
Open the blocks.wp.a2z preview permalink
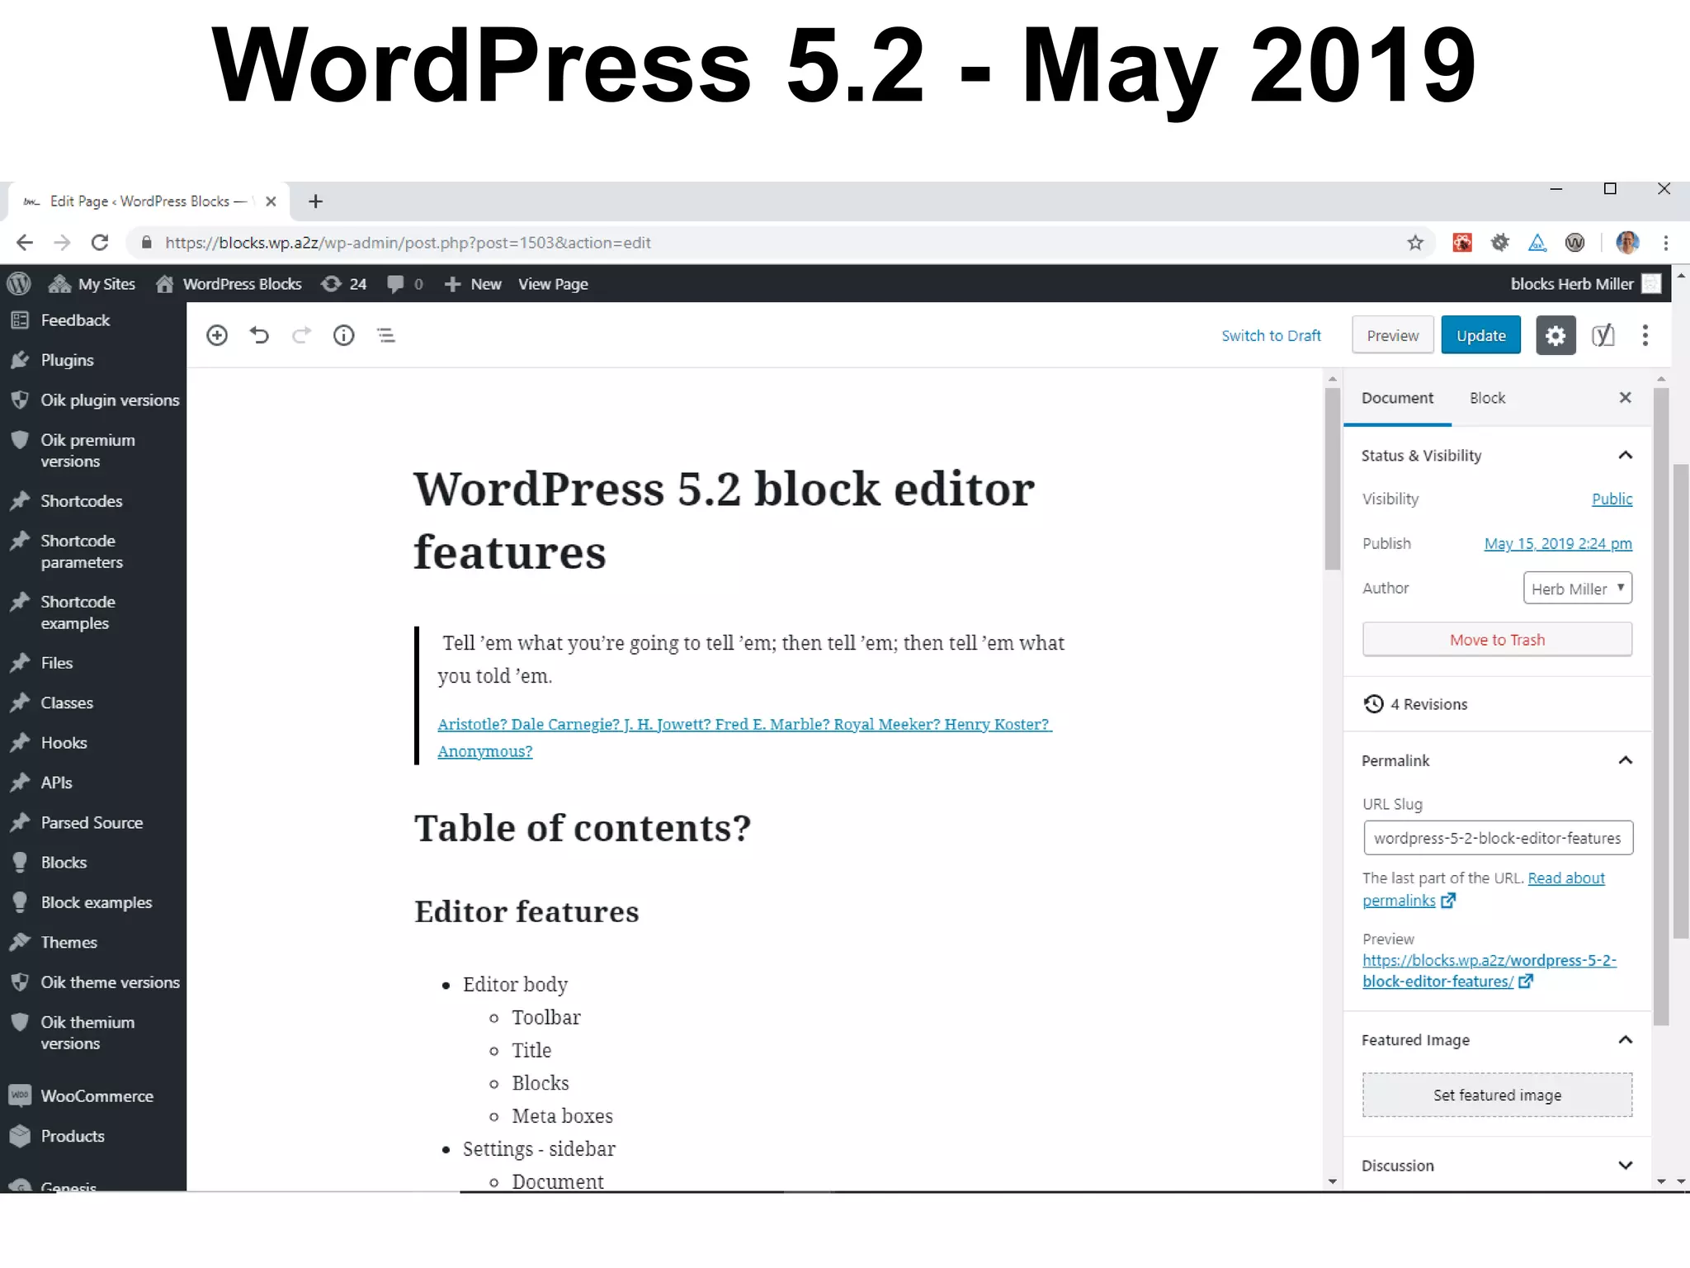pos(1489,971)
